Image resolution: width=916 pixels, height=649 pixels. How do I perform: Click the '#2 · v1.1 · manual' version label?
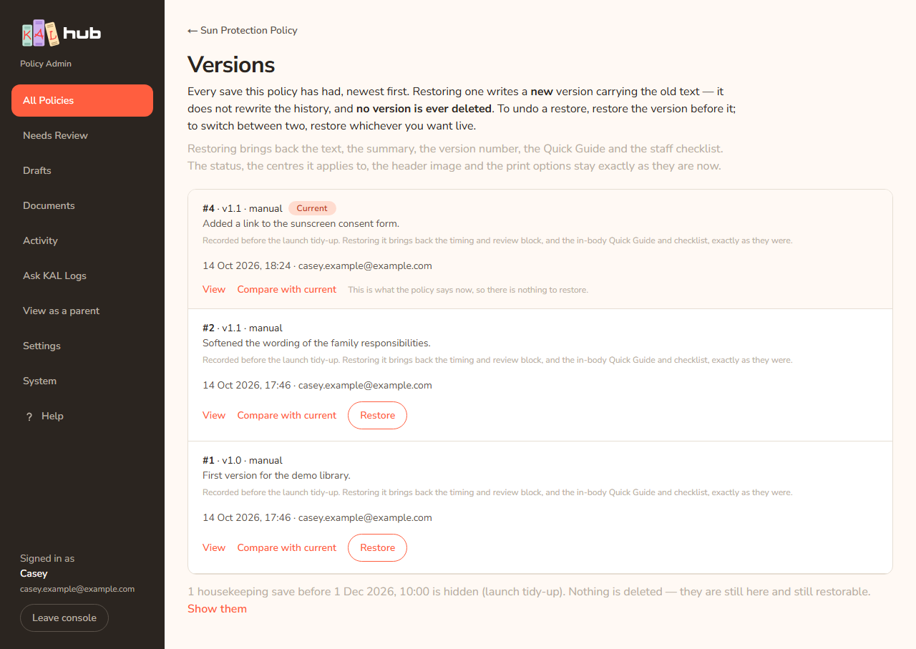pos(243,328)
